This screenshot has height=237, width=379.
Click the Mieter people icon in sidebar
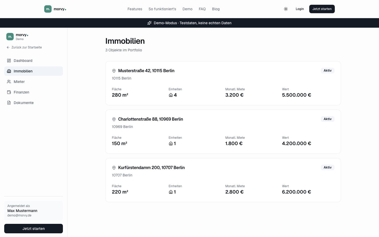pyautogui.click(x=9, y=82)
